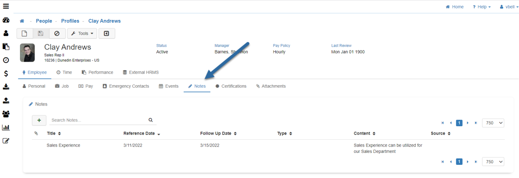
Task: Click the clock icon in left sidebar
Action: (6, 60)
